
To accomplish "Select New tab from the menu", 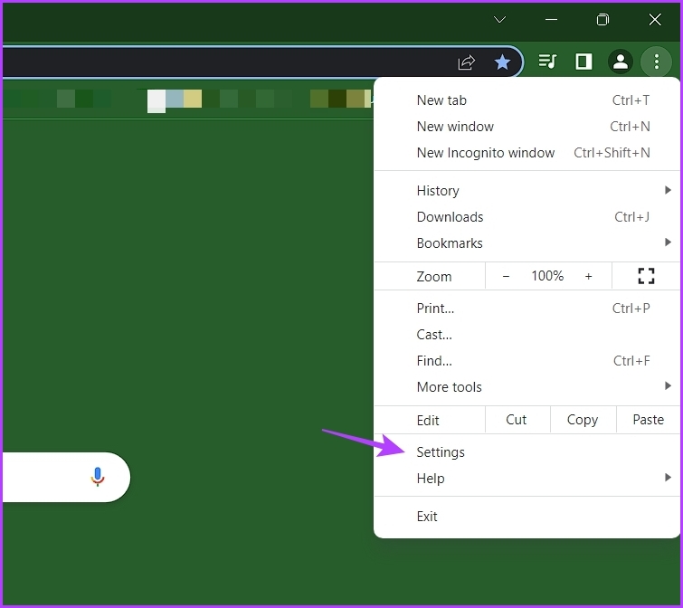I will [526, 100].
